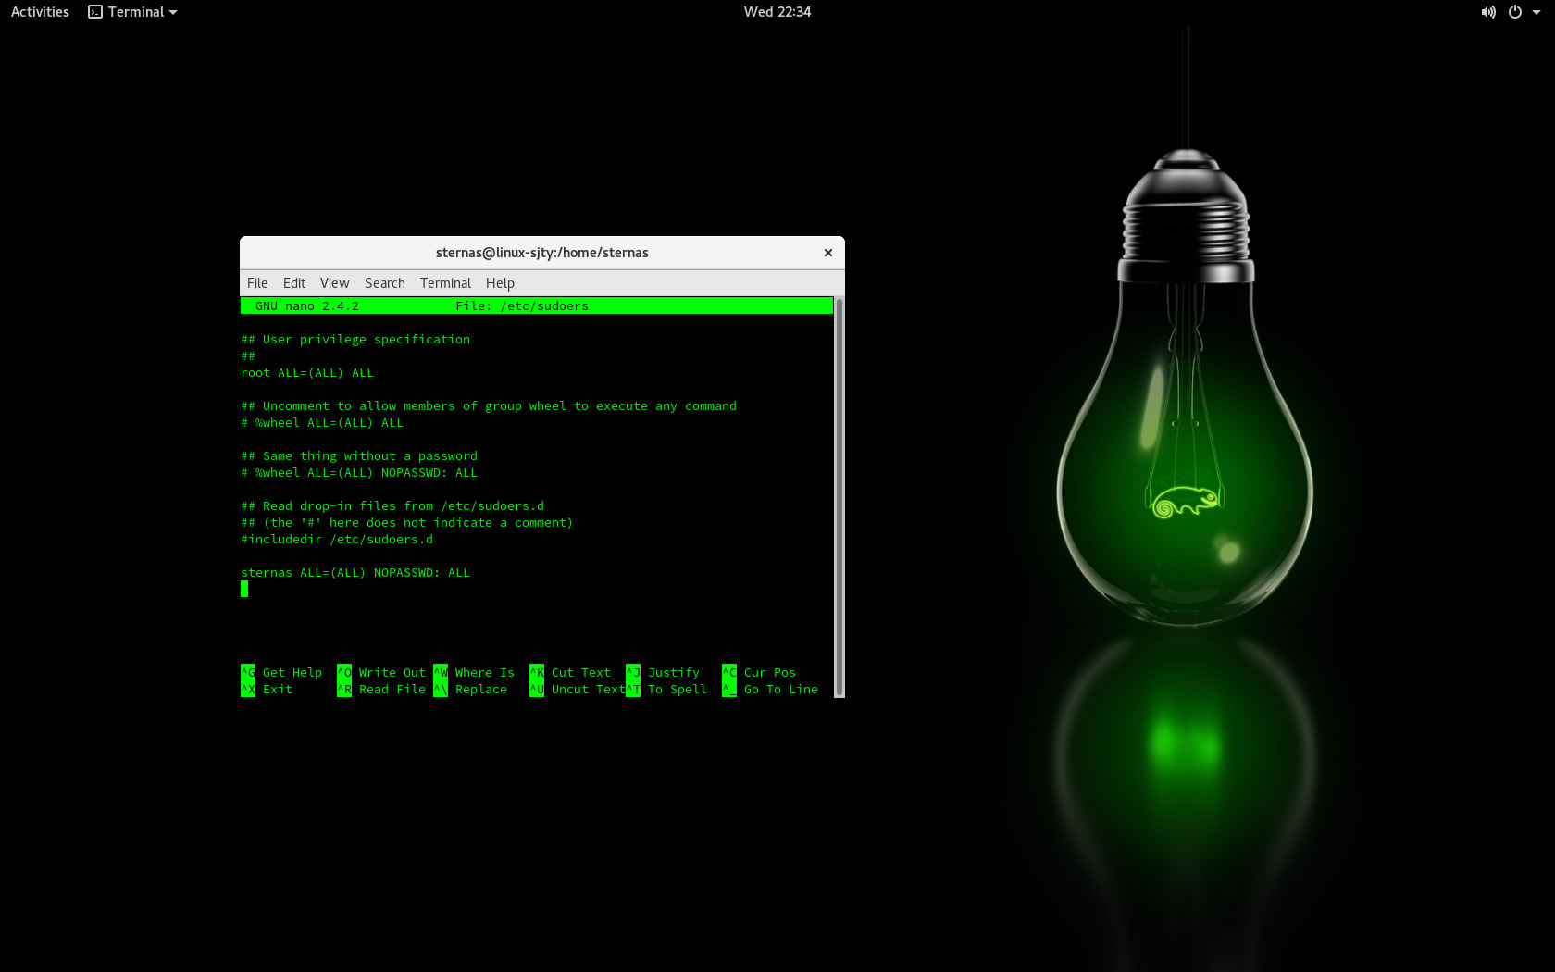The width and height of the screenshot is (1555, 972).
Task: Click the line '## User privilege specification'
Action: 355,340
